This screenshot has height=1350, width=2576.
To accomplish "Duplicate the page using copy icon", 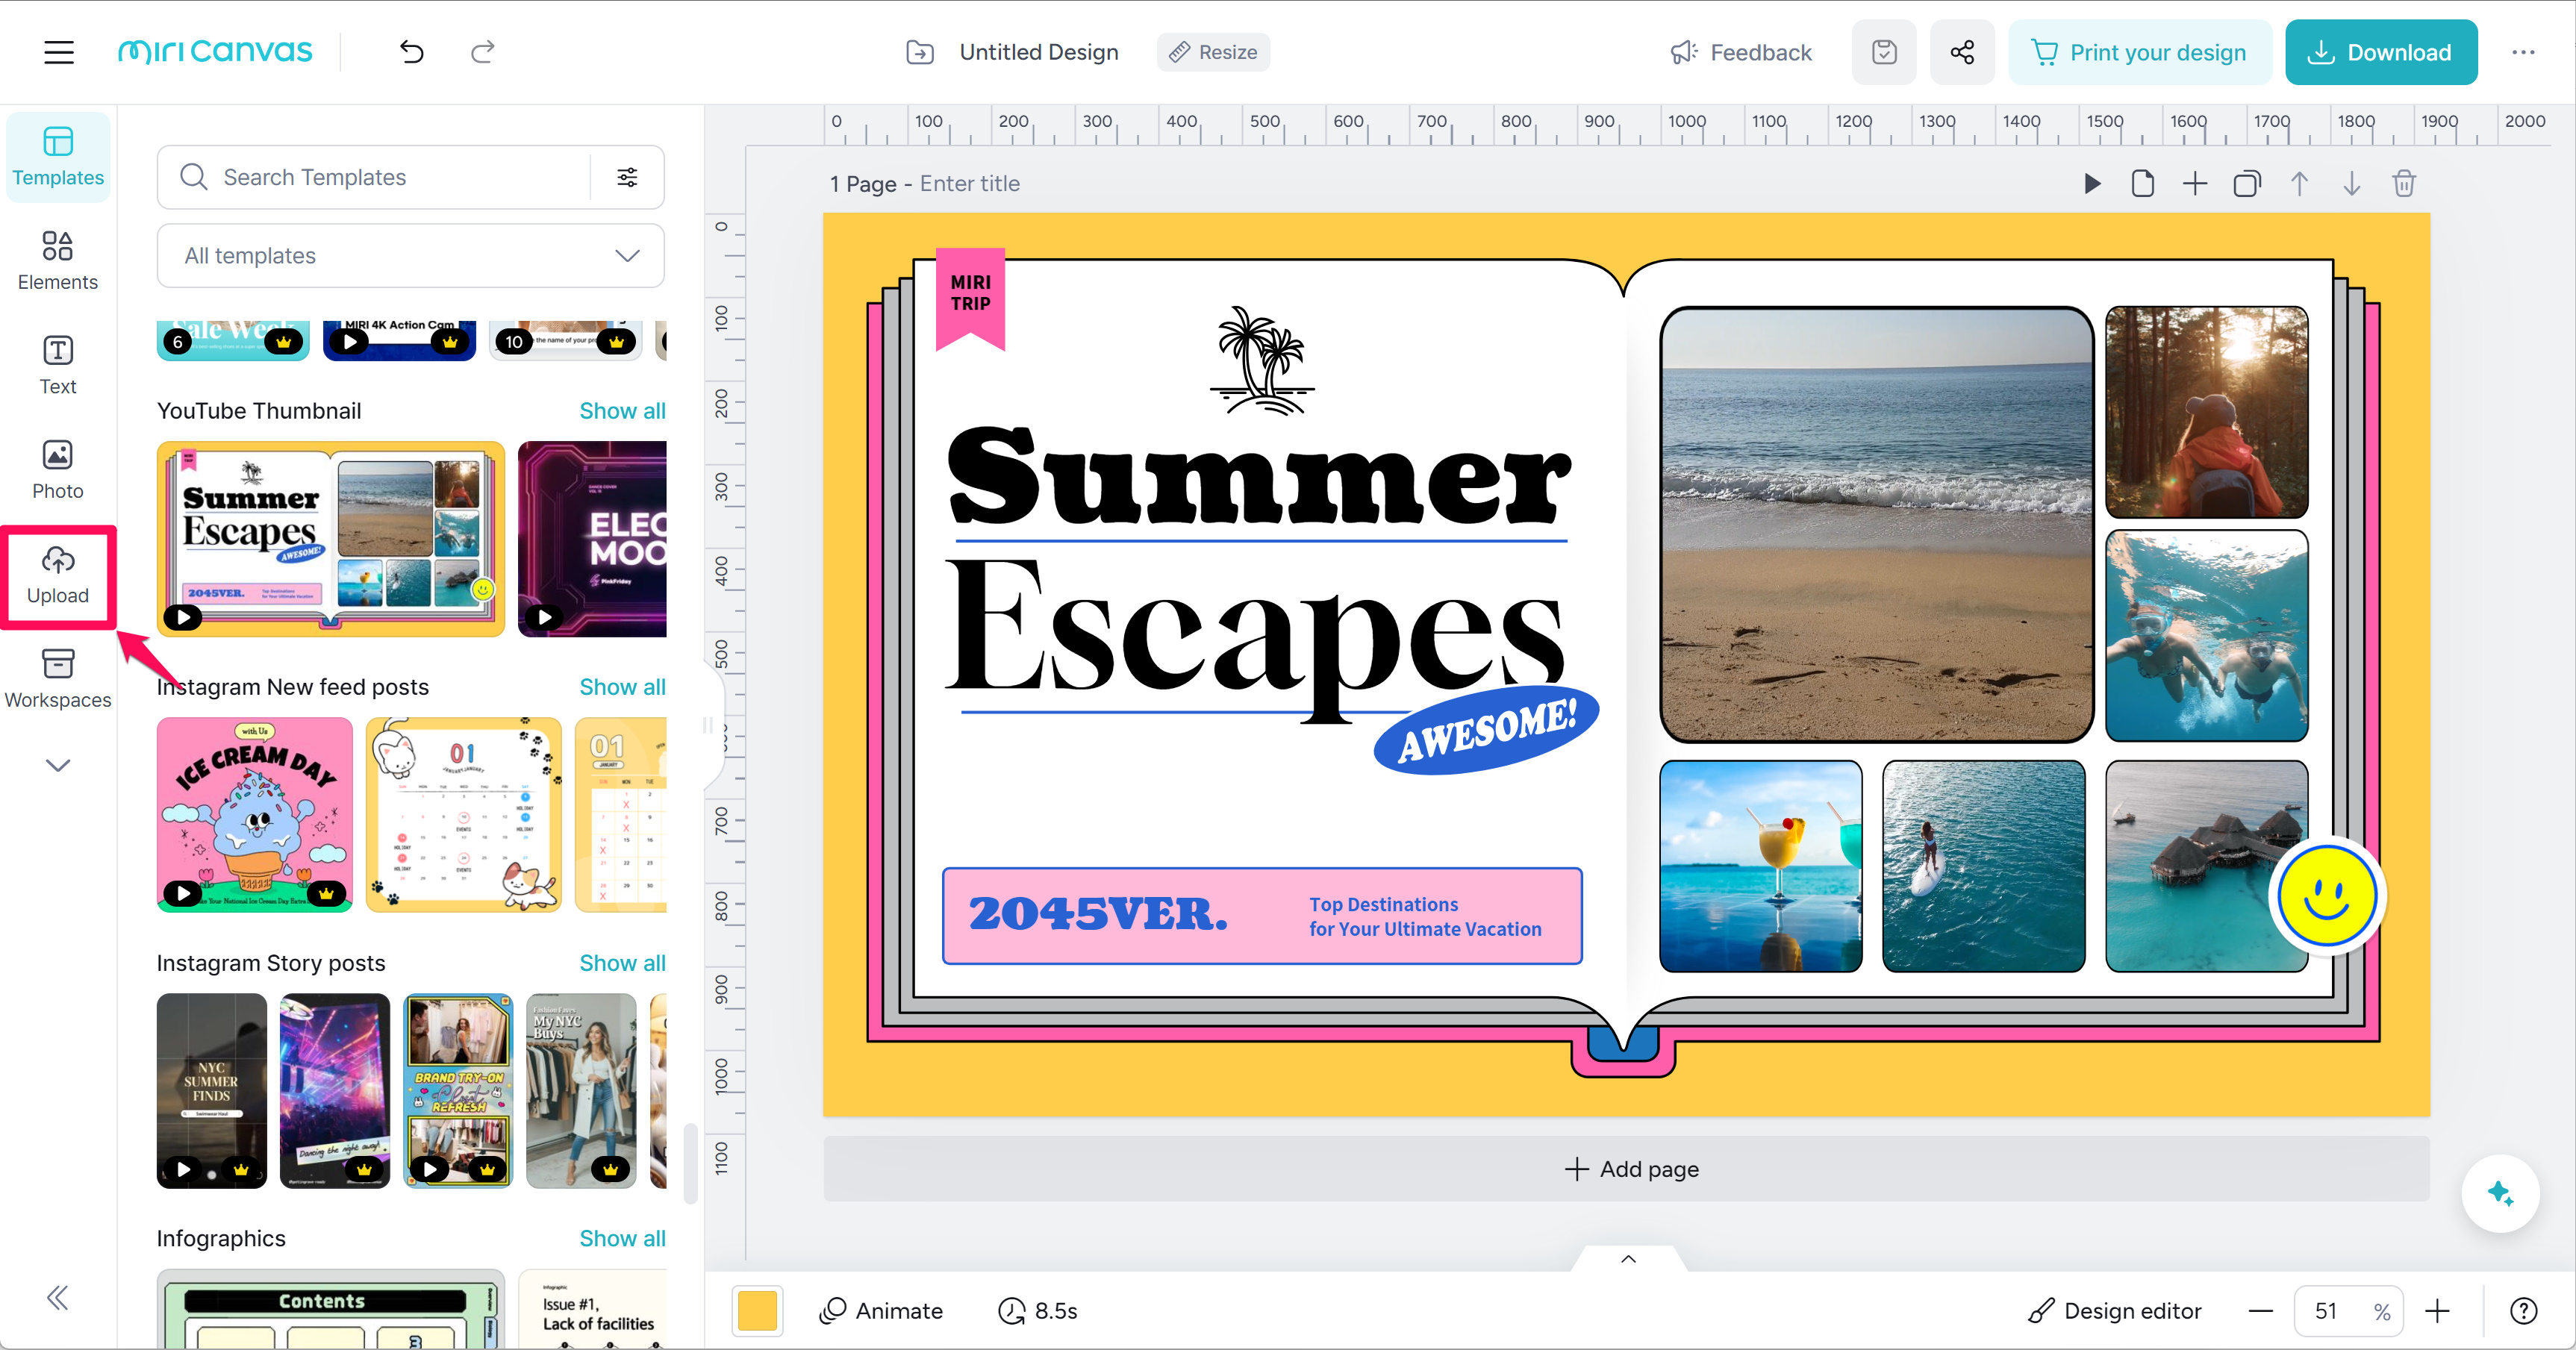I will coord(2246,184).
